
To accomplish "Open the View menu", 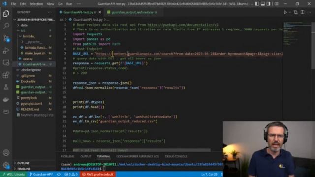I will pyautogui.click(x=50, y=4).
